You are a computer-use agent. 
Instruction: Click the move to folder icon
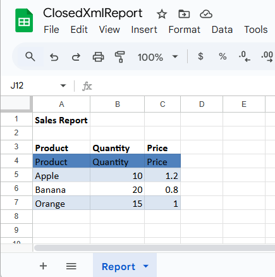(184, 14)
